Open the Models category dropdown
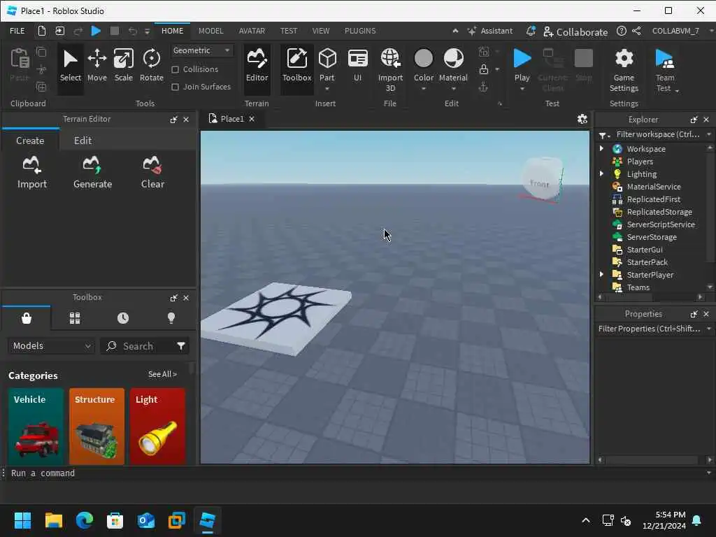 coord(51,346)
